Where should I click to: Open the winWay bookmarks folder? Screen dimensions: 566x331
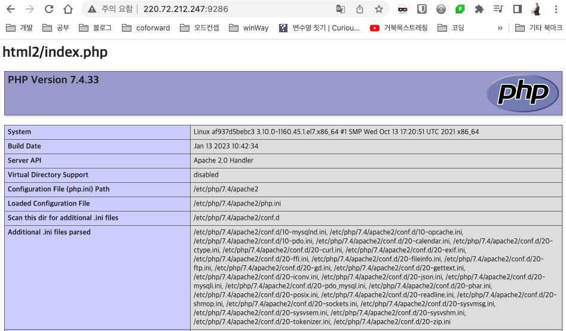249,28
